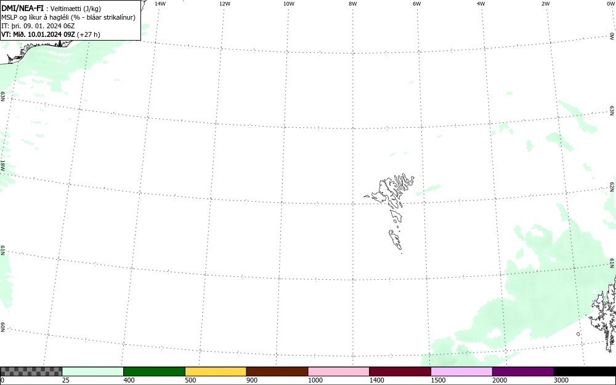Viewport: 616px width, 385px height.
Task: Click the legend value "25"
Action: 66,380
